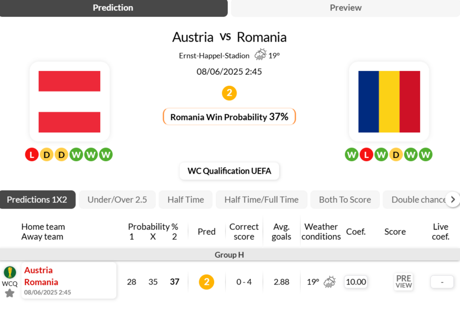Open the WC Qualification UEFA link
Image resolution: width=460 pixels, height=313 pixels.
click(x=229, y=171)
